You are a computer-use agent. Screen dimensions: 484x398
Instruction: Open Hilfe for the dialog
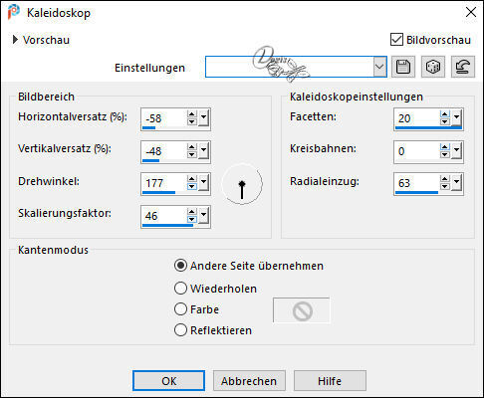(x=330, y=381)
